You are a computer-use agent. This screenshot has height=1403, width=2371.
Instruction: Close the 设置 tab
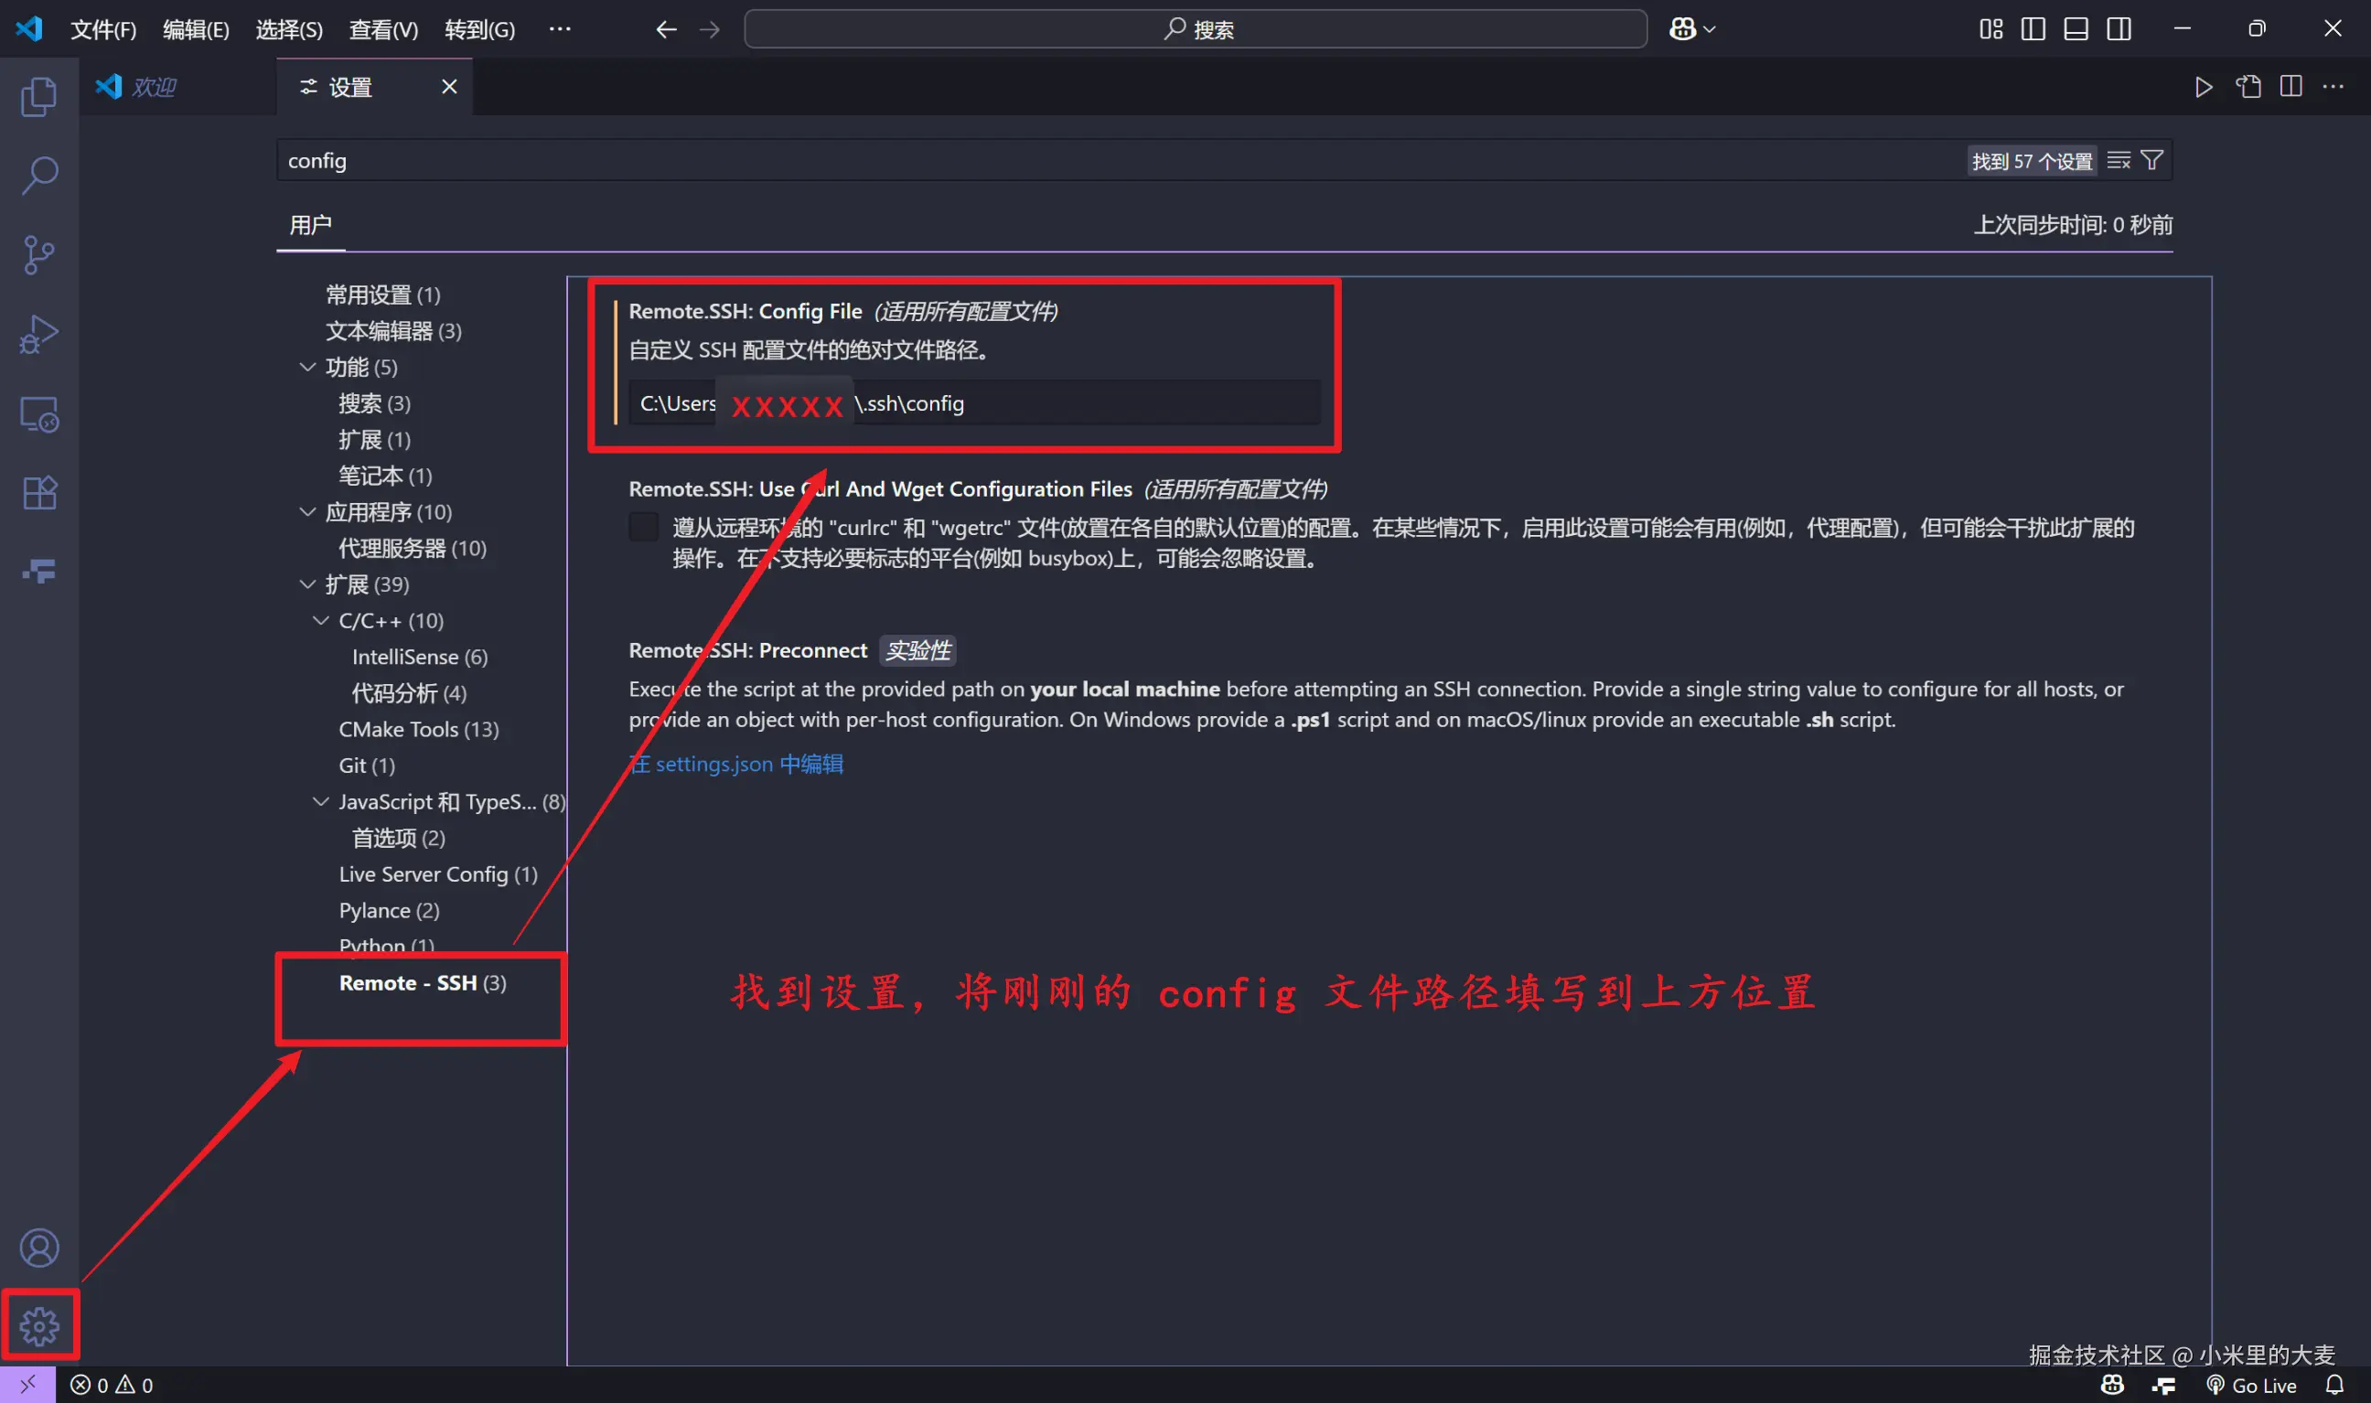[449, 87]
